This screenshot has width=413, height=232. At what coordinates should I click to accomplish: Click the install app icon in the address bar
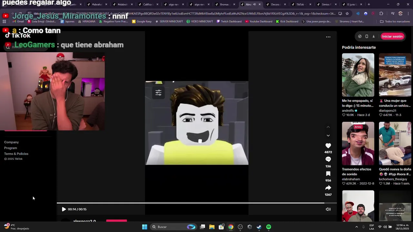(340, 14)
